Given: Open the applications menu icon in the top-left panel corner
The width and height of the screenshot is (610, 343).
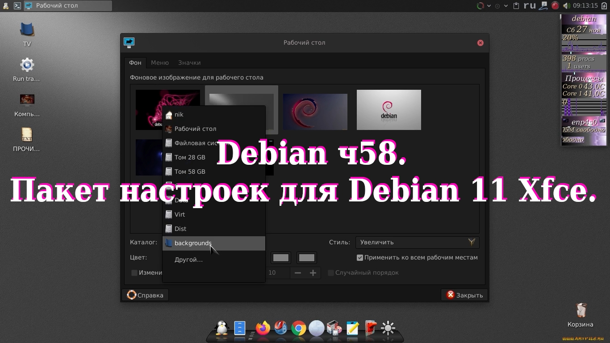Looking at the screenshot, I should [5, 6].
